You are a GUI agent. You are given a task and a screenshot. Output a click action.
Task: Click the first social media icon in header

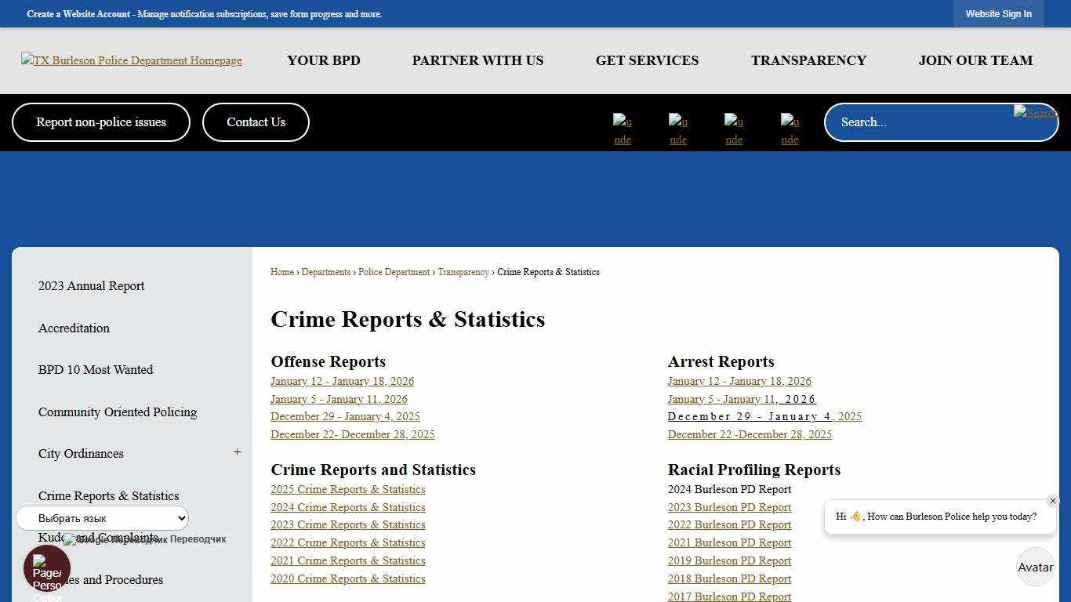(623, 129)
